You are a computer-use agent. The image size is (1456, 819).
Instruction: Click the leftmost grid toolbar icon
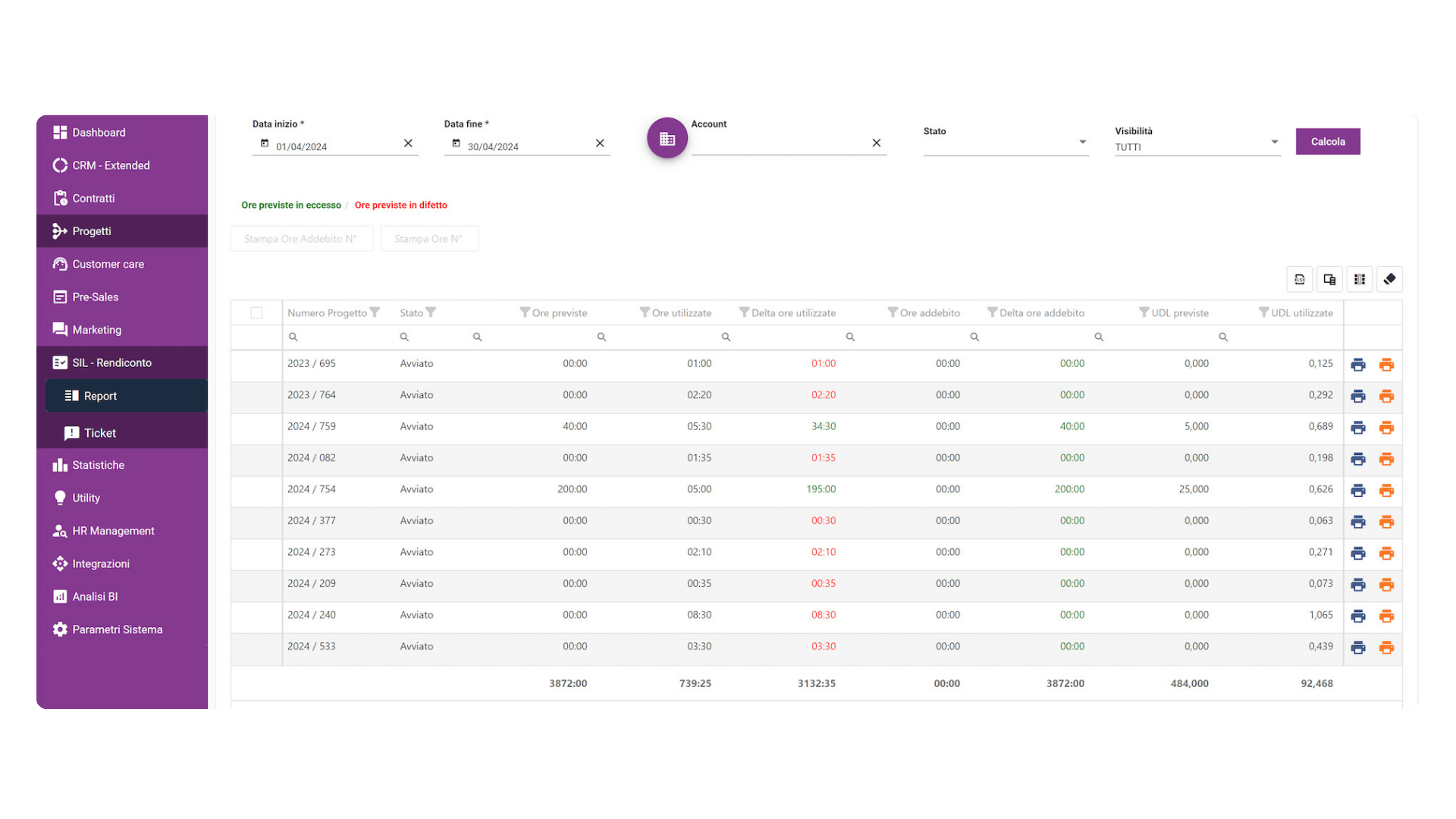coord(1300,279)
